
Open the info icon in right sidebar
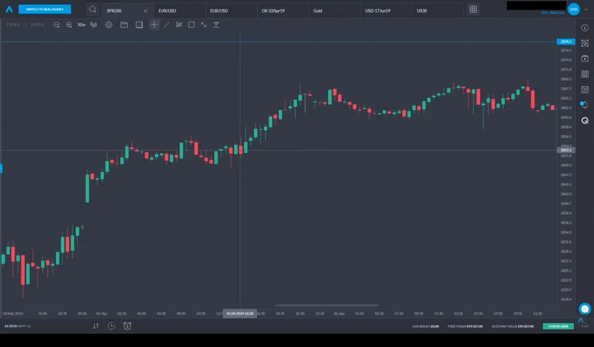click(585, 28)
